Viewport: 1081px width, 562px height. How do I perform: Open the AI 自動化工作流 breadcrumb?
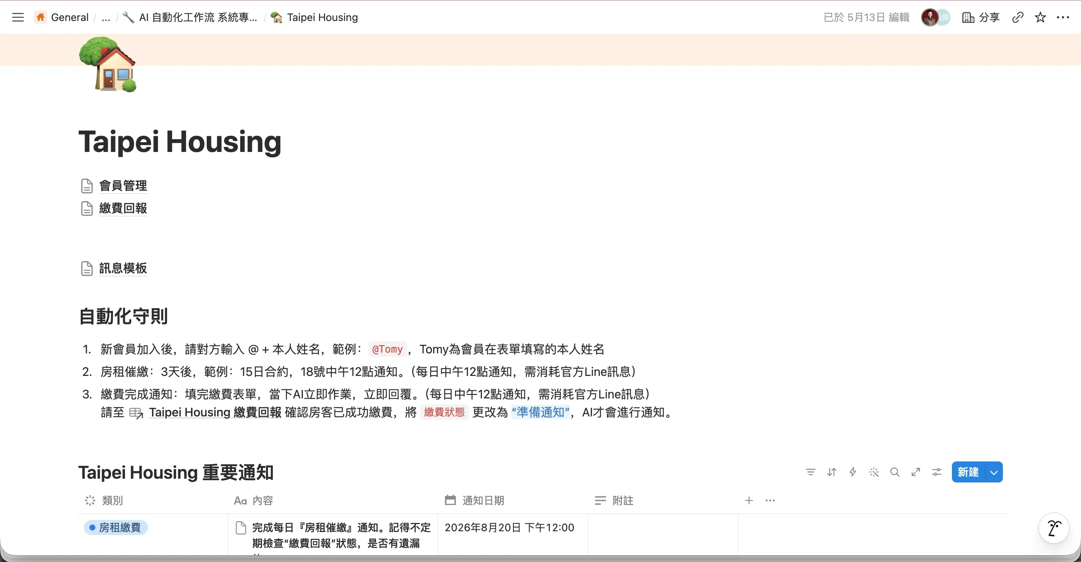click(x=190, y=17)
